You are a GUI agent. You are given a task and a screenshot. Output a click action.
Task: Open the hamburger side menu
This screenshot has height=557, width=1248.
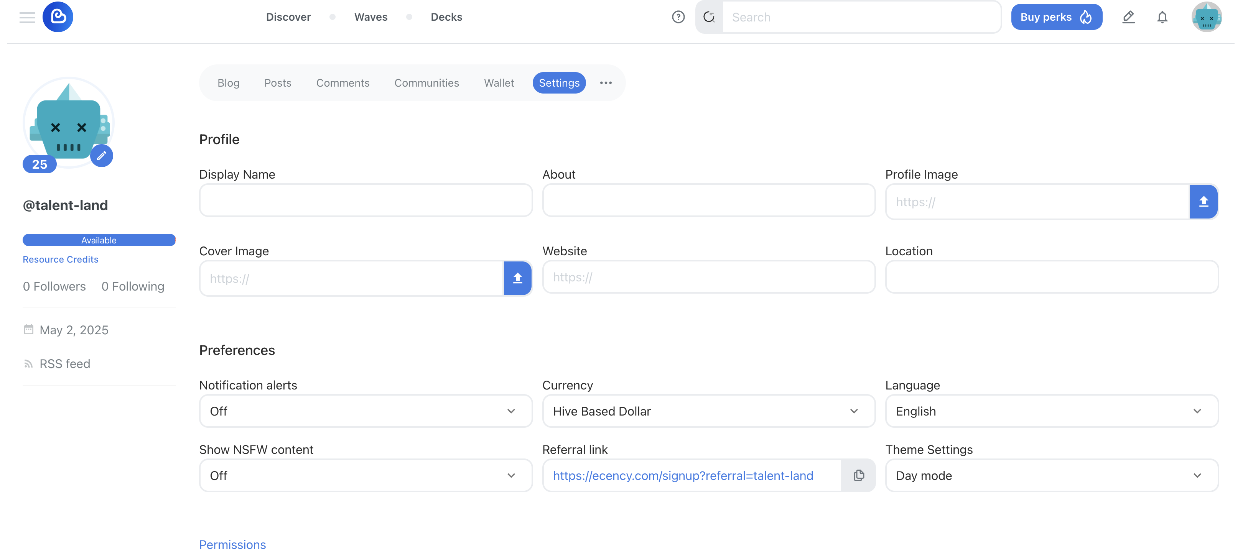pos(27,17)
